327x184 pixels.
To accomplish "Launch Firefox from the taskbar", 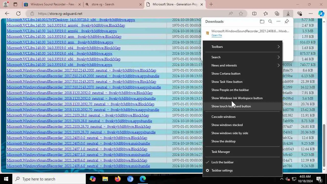I will (x=118, y=179).
